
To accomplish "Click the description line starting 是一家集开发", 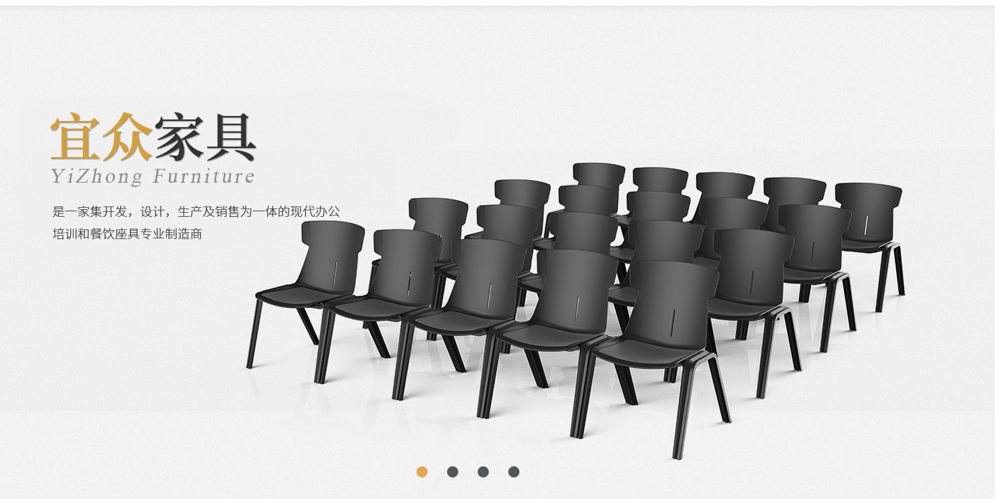I will point(197,211).
